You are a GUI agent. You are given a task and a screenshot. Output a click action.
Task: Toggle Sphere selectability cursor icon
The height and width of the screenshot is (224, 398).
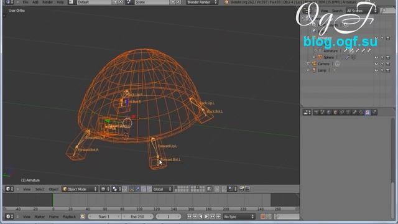pyautogui.click(x=382, y=57)
